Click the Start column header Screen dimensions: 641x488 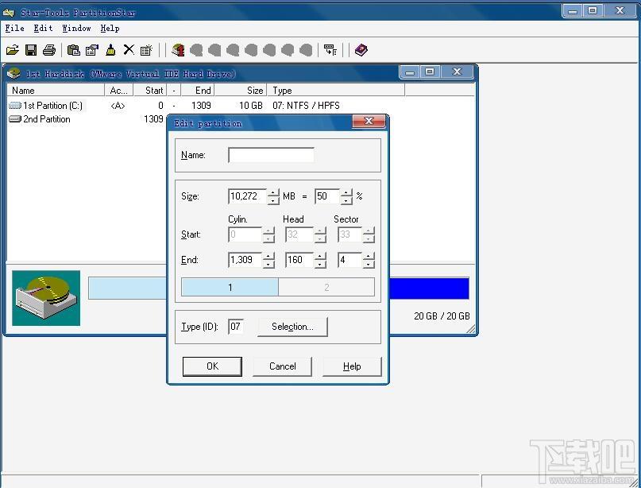click(x=149, y=91)
